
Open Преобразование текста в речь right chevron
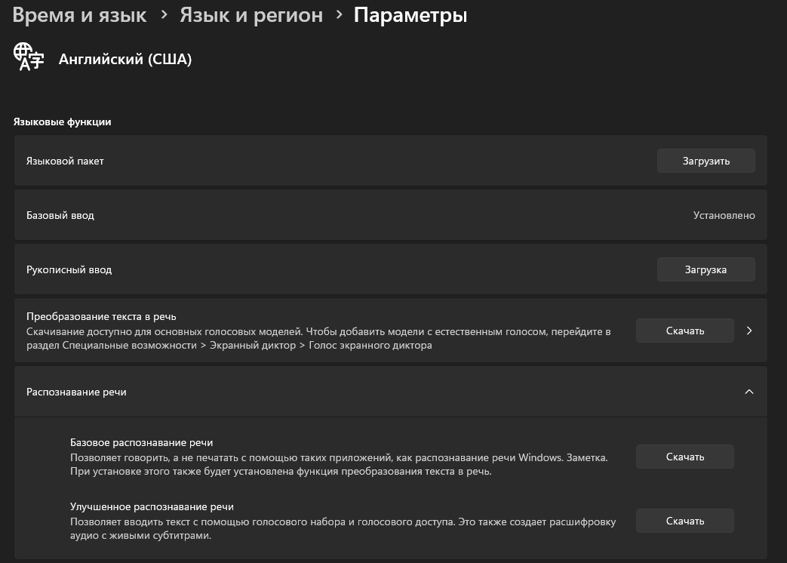click(749, 331)
